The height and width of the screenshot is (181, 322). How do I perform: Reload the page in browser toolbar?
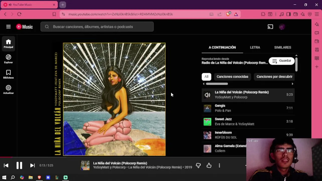19,14
